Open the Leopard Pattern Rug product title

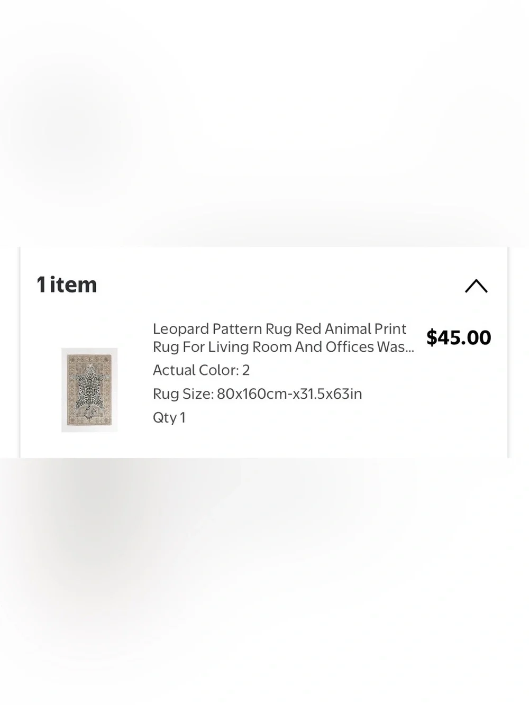284,338
